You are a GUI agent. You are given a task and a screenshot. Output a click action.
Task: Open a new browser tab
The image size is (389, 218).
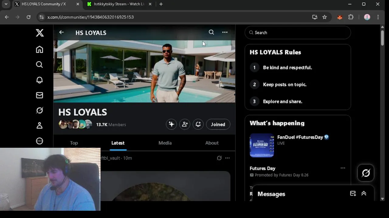[161, 4]
